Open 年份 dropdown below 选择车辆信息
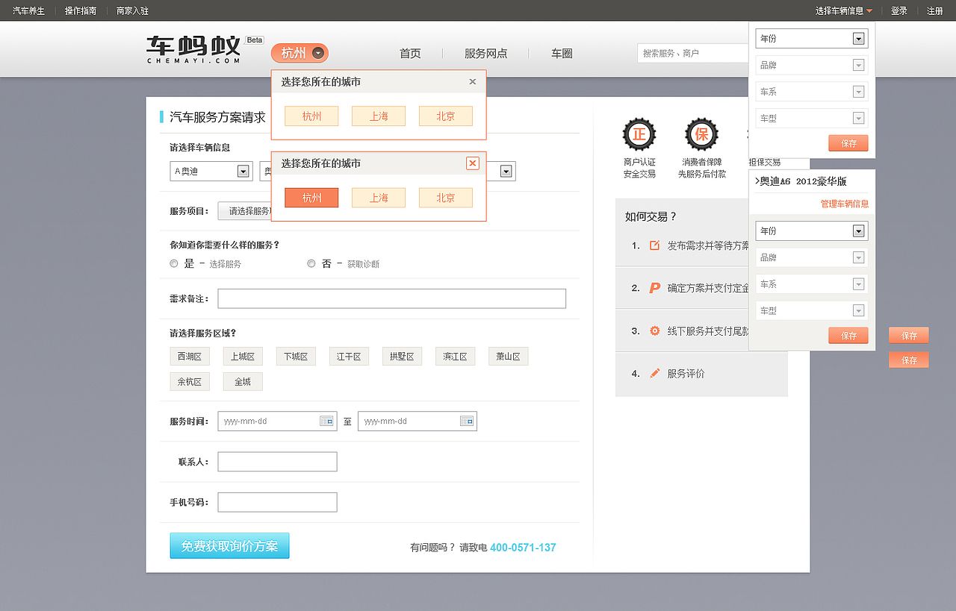This screenshot has width=956, height=611. click(x=812, y=38)
